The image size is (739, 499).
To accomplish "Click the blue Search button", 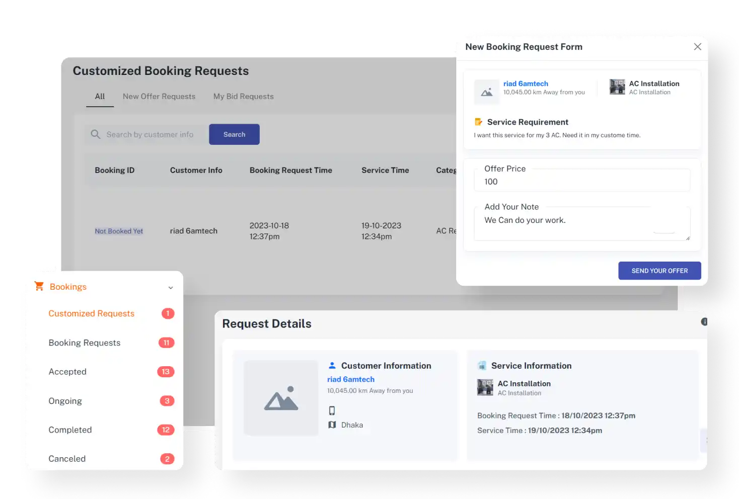I will (x=234, y=134).
